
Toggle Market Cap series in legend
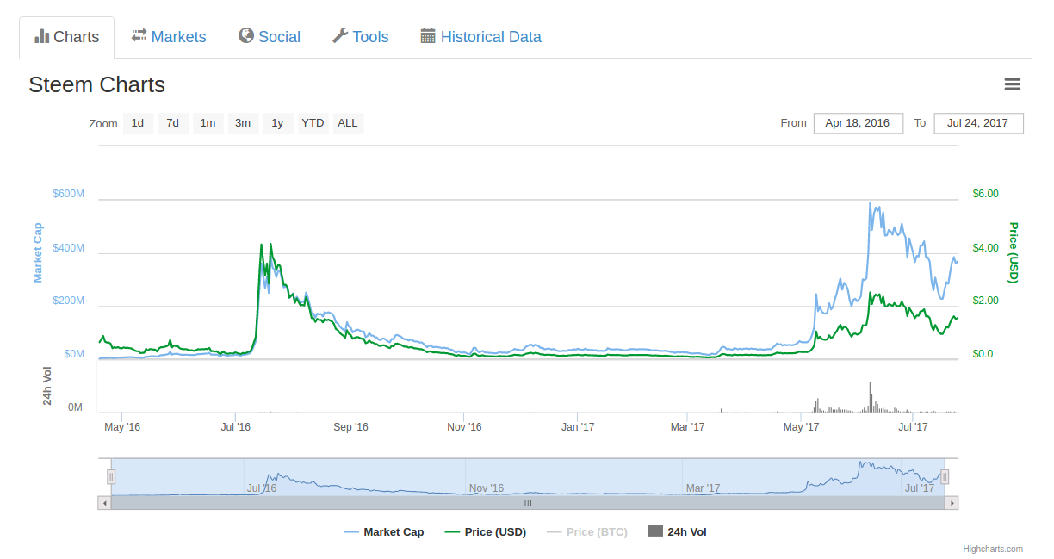[x=384, y=532]
